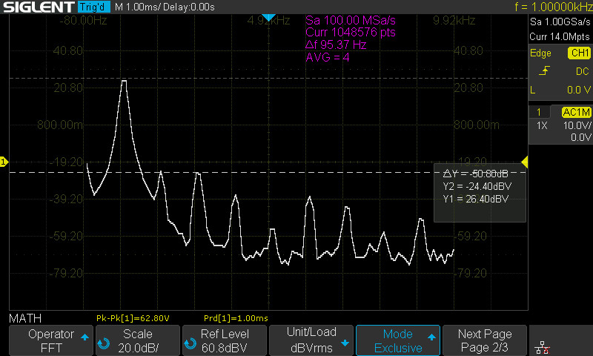This screenshot has height=356, width=593.
Task: Click the network connection status icon
Action: pos(542,347)
